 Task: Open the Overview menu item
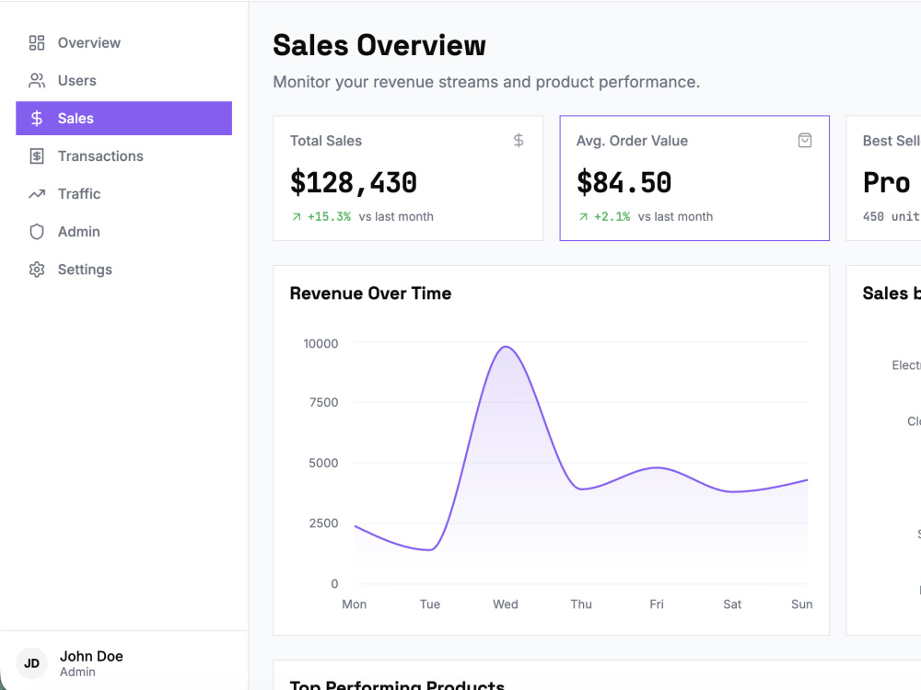[x=124, y=43]
